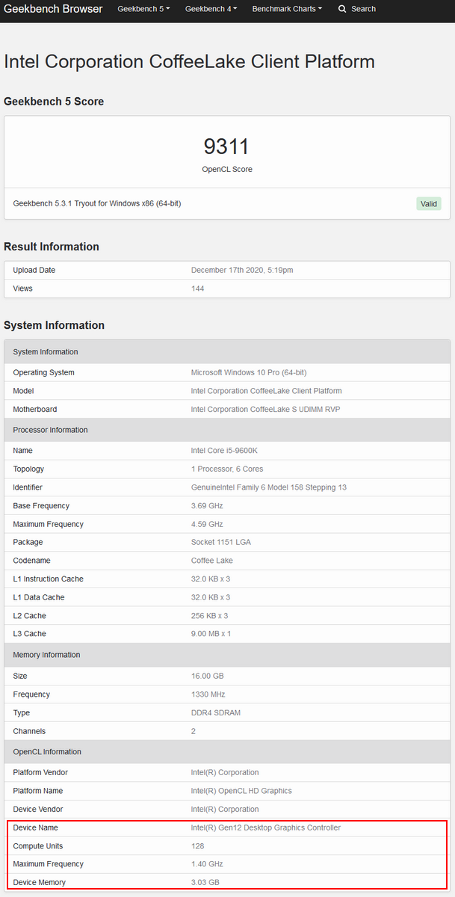The height and width of the screenshot is (897, 455).
Task: Click 'Microsoft Windows 10 Pro (64-bit)' value
Action: tap(249, 372)
